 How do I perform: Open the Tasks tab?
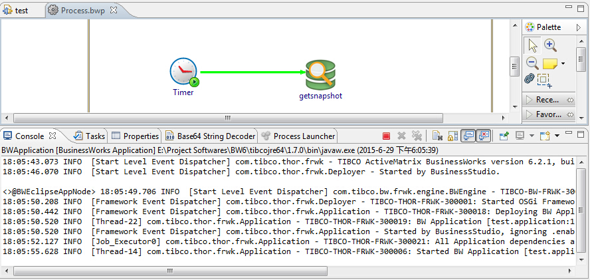90,136
